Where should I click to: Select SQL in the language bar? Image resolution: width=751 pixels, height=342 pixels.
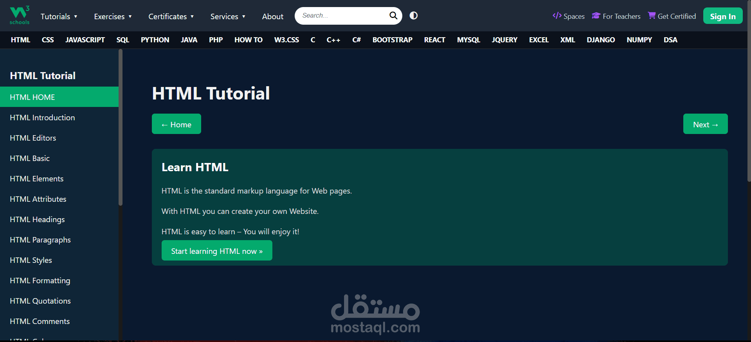(123, 40)
